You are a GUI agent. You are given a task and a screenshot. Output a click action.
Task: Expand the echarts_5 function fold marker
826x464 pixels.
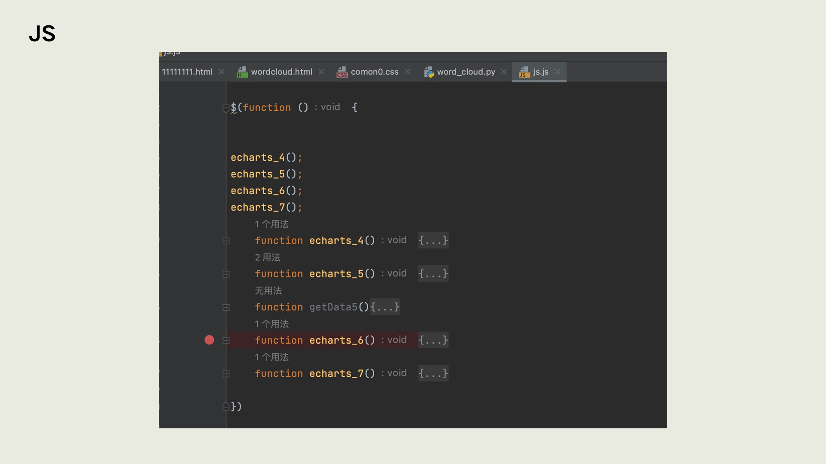coord(226,274)
